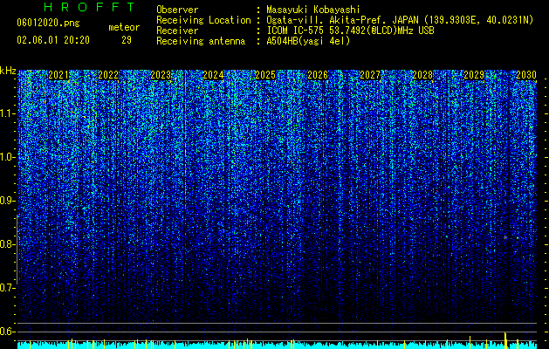This screenshot has height=349, width=549.
Task: Click the 2024 time marker
Action: point(213,75)
